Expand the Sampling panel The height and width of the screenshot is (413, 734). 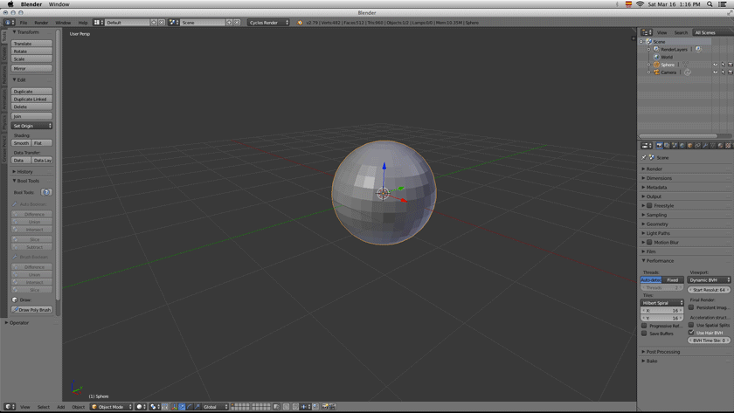click(656, 215)
